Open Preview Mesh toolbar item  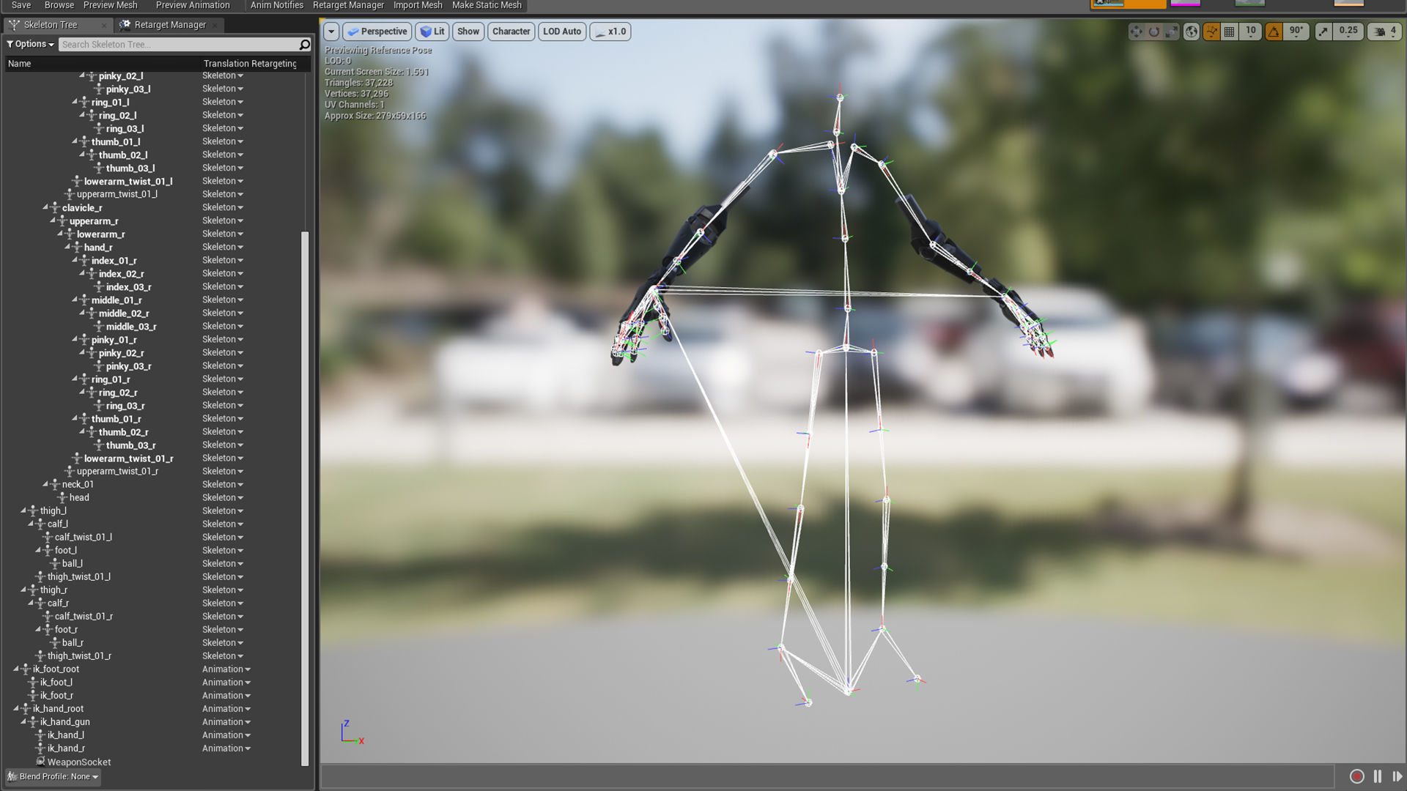111,5
